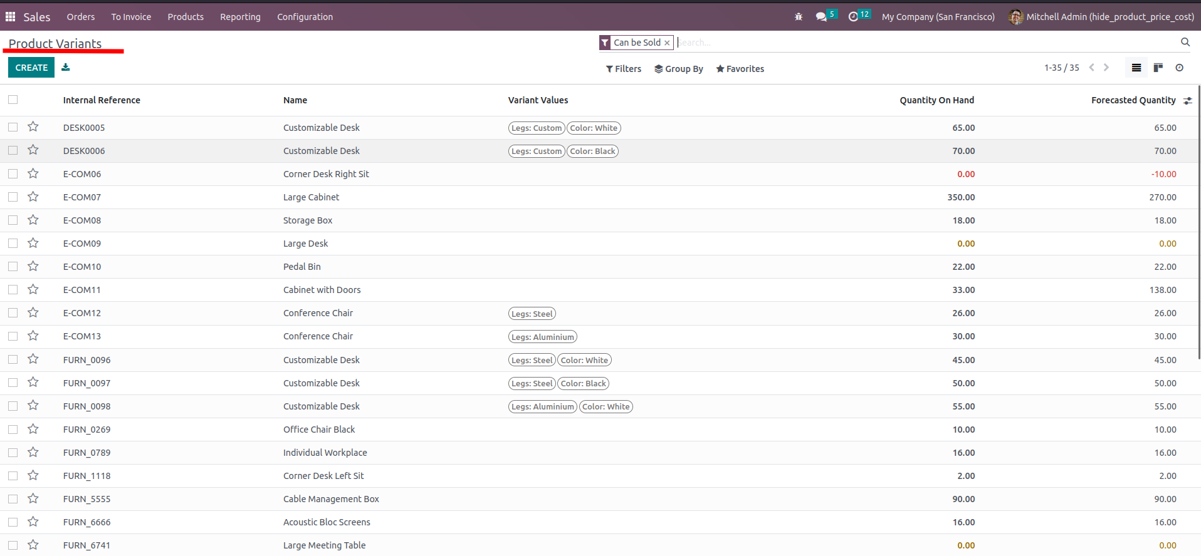The height and width of the screenshot is (556, 1201).
Task: Click the Variant Values column header
Action: 538,100
